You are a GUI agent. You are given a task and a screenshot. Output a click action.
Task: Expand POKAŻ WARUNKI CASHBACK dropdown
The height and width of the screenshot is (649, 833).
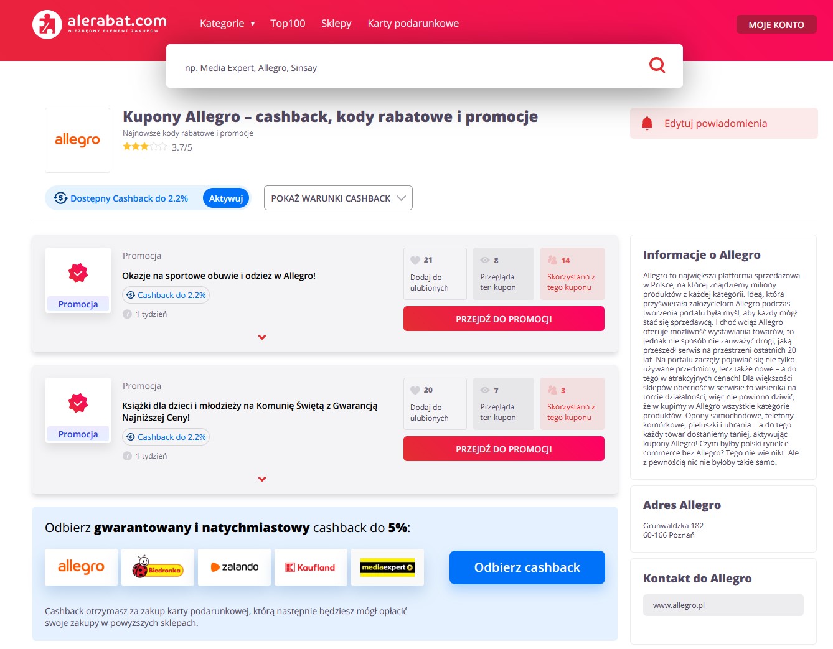pyautogui.click(x=338, y=198)
